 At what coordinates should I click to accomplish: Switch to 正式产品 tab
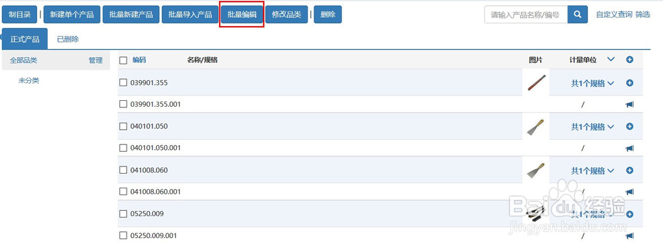click(25, 39)
